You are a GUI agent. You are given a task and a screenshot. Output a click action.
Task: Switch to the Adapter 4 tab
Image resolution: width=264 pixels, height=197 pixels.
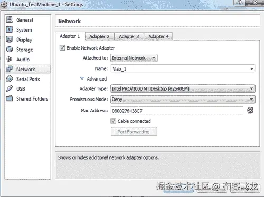[x=158, y=36]
